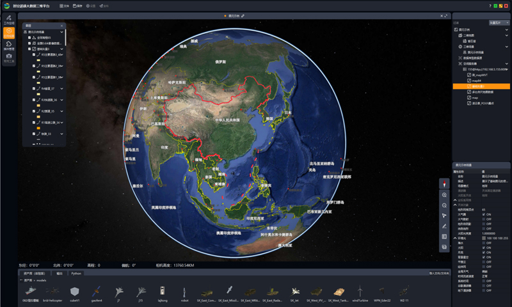Screen dimensions: 512x307
Task: Click the zoom in magnifier icon
Action: [x=444, y=194]
